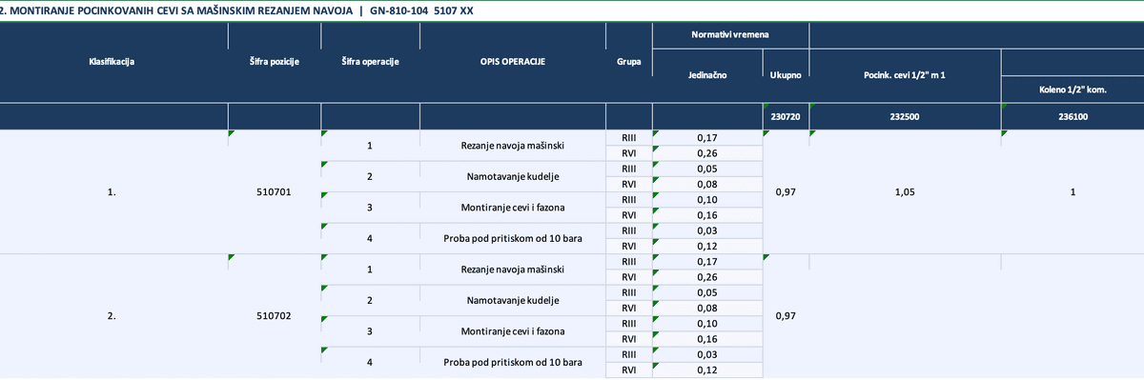Select value 0,05 in the 510702 block
This screenshot has width=1144, height=380.
click(707, 292)
